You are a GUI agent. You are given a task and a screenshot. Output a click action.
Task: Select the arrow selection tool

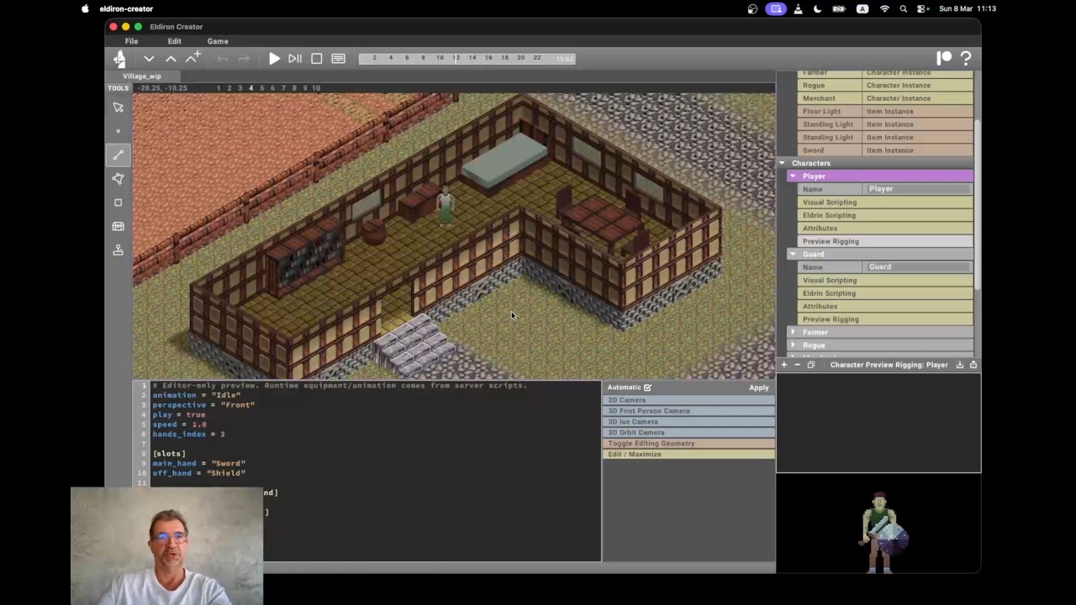[119, 108]
